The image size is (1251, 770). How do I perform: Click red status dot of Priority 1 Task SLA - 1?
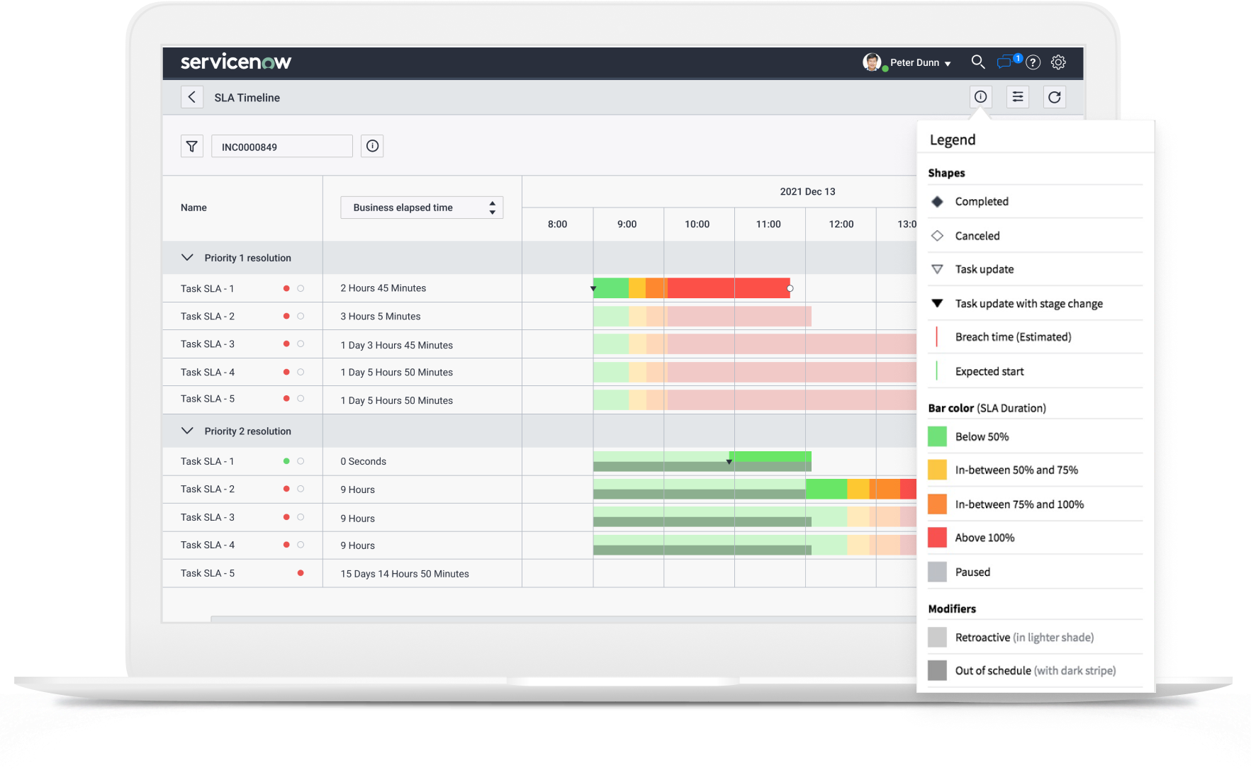click(286, 288)
